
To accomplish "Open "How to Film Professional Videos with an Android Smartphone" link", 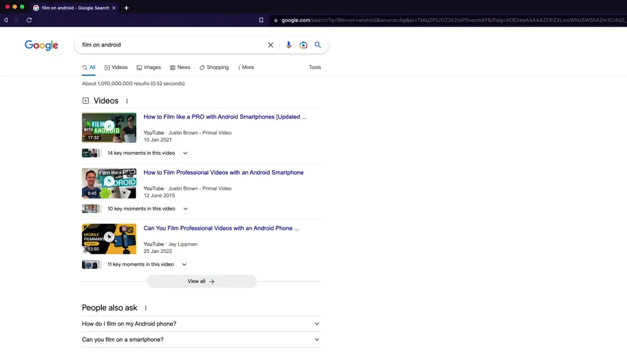I will tap(223, 173).
